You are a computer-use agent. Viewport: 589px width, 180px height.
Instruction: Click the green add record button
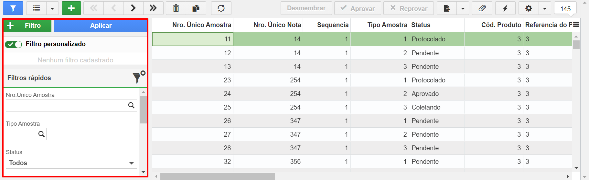tap(71, 8)
